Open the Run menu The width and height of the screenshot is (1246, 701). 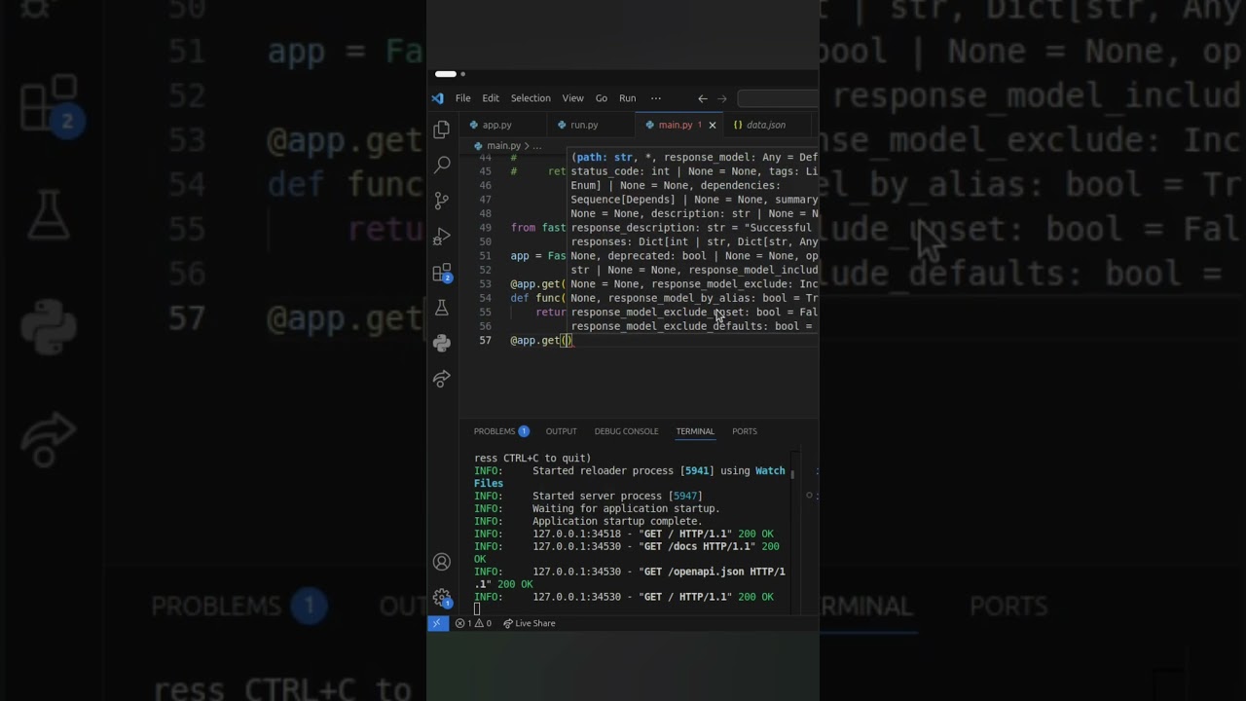pos(628,98)
